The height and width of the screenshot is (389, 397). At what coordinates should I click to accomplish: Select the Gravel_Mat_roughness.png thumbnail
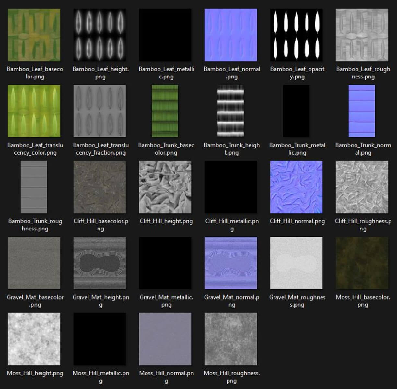(x=296, y=263)
